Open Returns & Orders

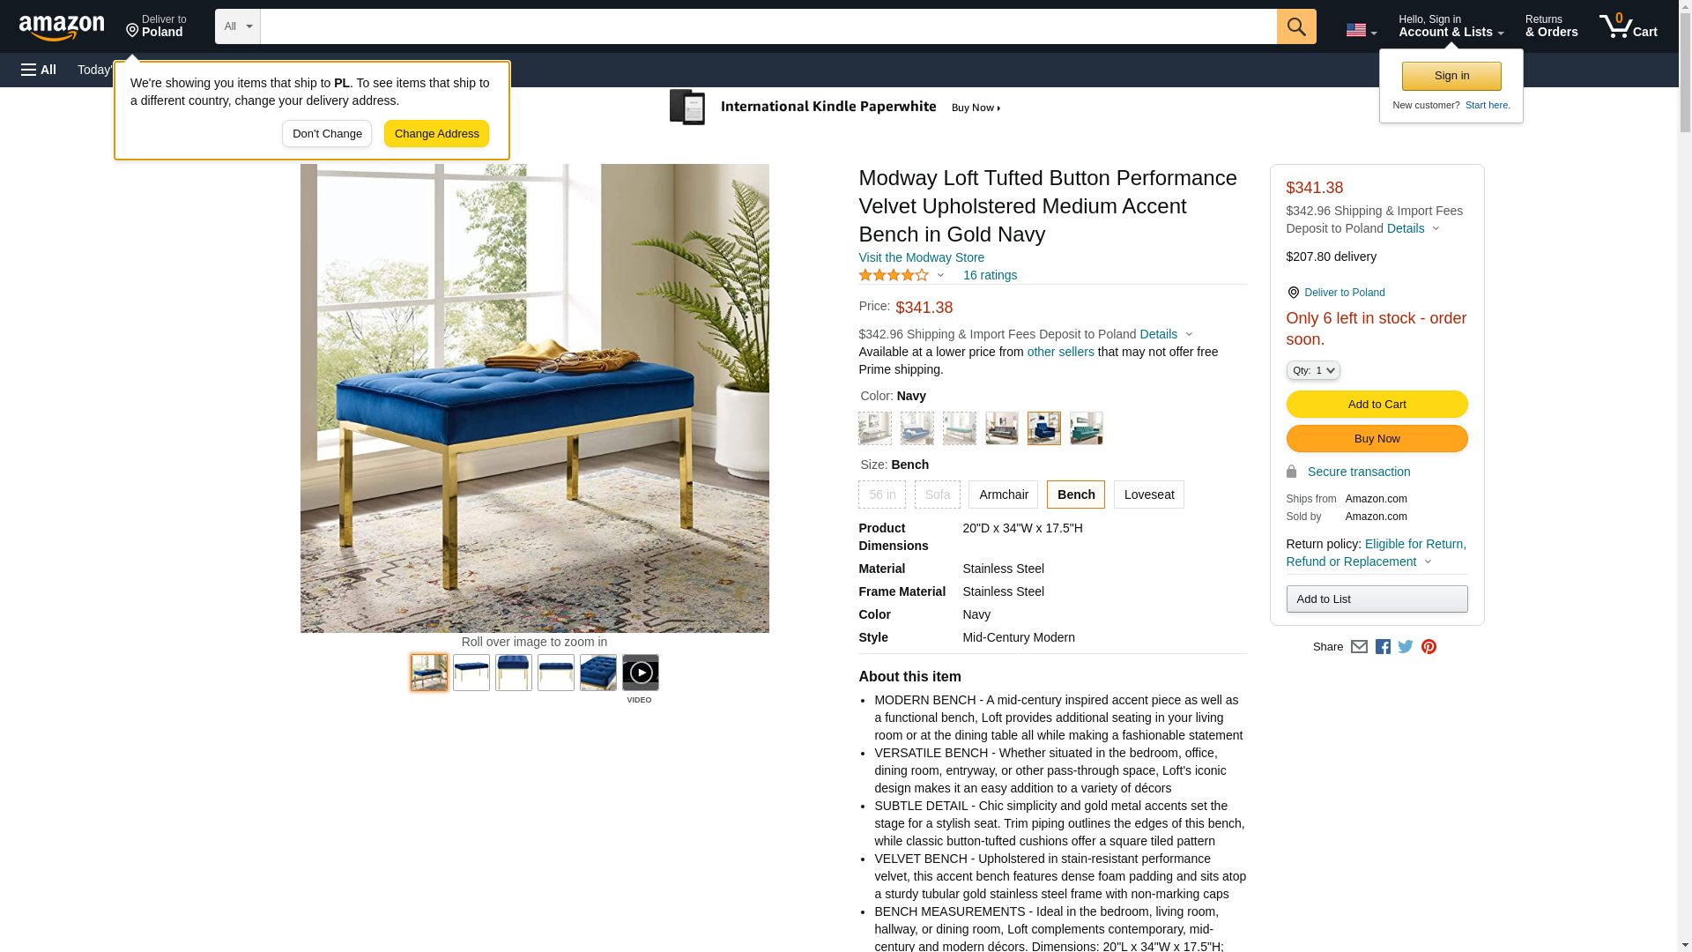coord(1551,26)
